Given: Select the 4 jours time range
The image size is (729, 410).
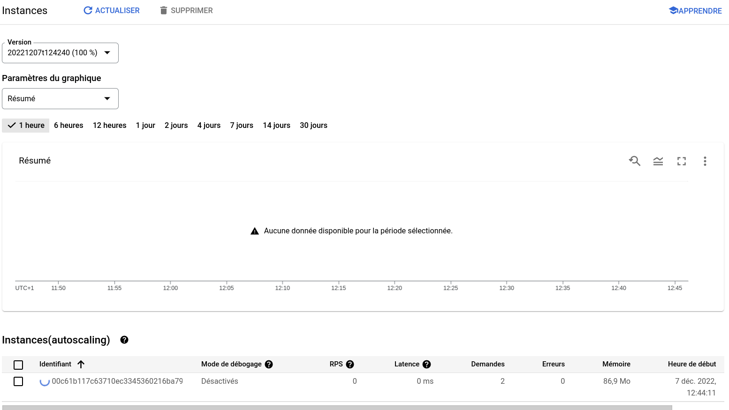Looking at the screenshot, I should (x=209, y=125).
